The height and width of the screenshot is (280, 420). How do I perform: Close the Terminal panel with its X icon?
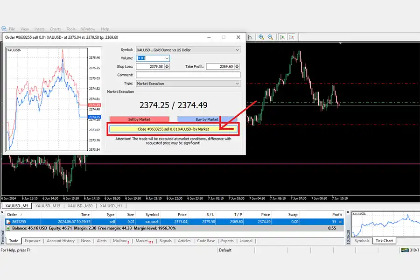2,212
